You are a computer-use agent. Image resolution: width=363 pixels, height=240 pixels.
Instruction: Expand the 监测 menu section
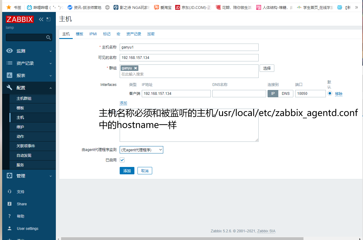pos(51,51)
